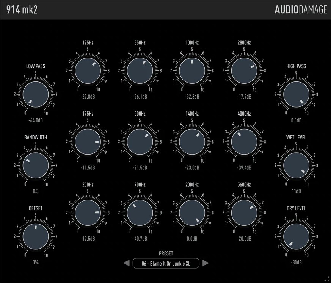Adjust the DRY LEVEL knob
331x283 pixels.
pos(296,236)
